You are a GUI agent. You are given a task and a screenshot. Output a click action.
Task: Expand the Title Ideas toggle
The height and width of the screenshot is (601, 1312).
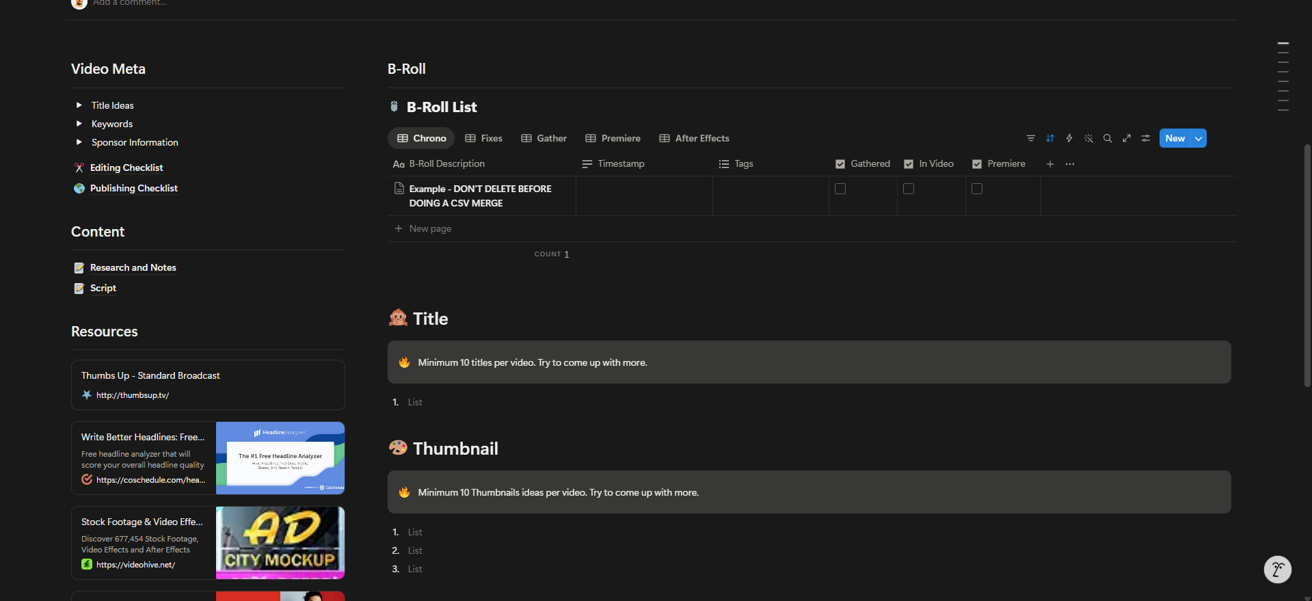79,105
